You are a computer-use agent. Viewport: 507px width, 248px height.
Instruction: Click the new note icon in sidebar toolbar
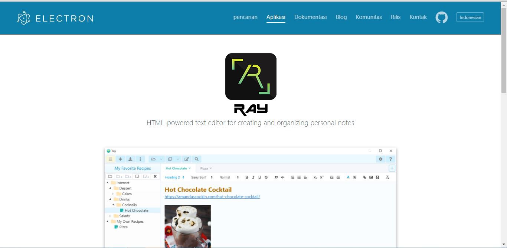click(x=137, y=176)
